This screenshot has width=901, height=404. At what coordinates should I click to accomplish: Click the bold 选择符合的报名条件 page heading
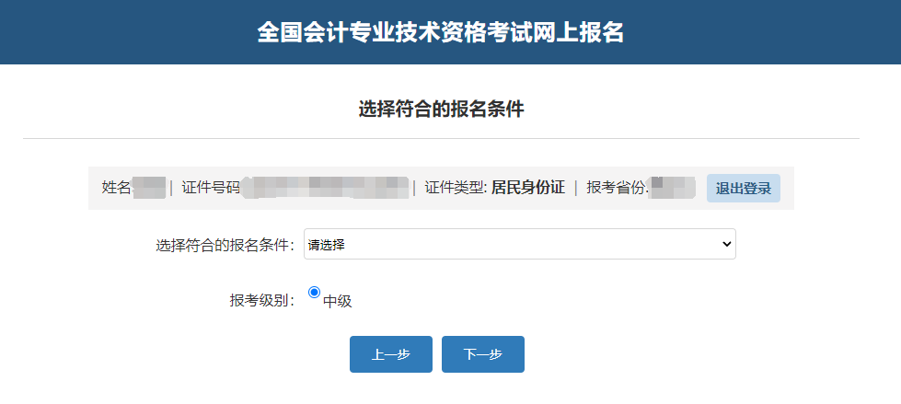coord(441,110)
